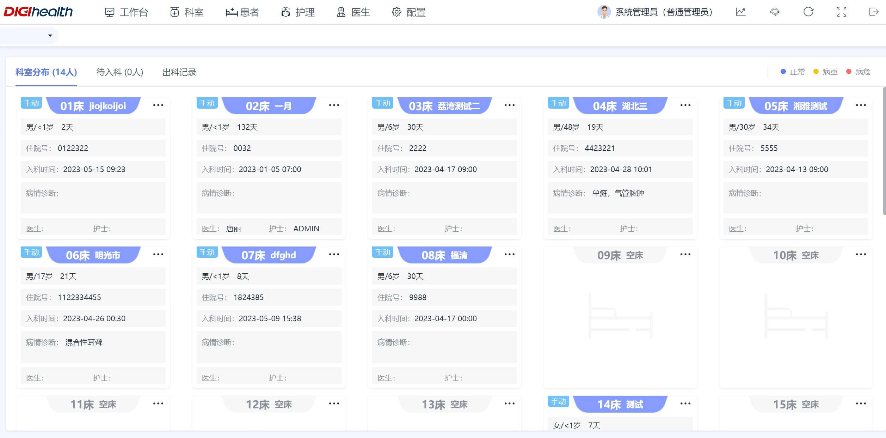
Task: Click the 医生 doctor icon
Action: click(x=341, y=12)
